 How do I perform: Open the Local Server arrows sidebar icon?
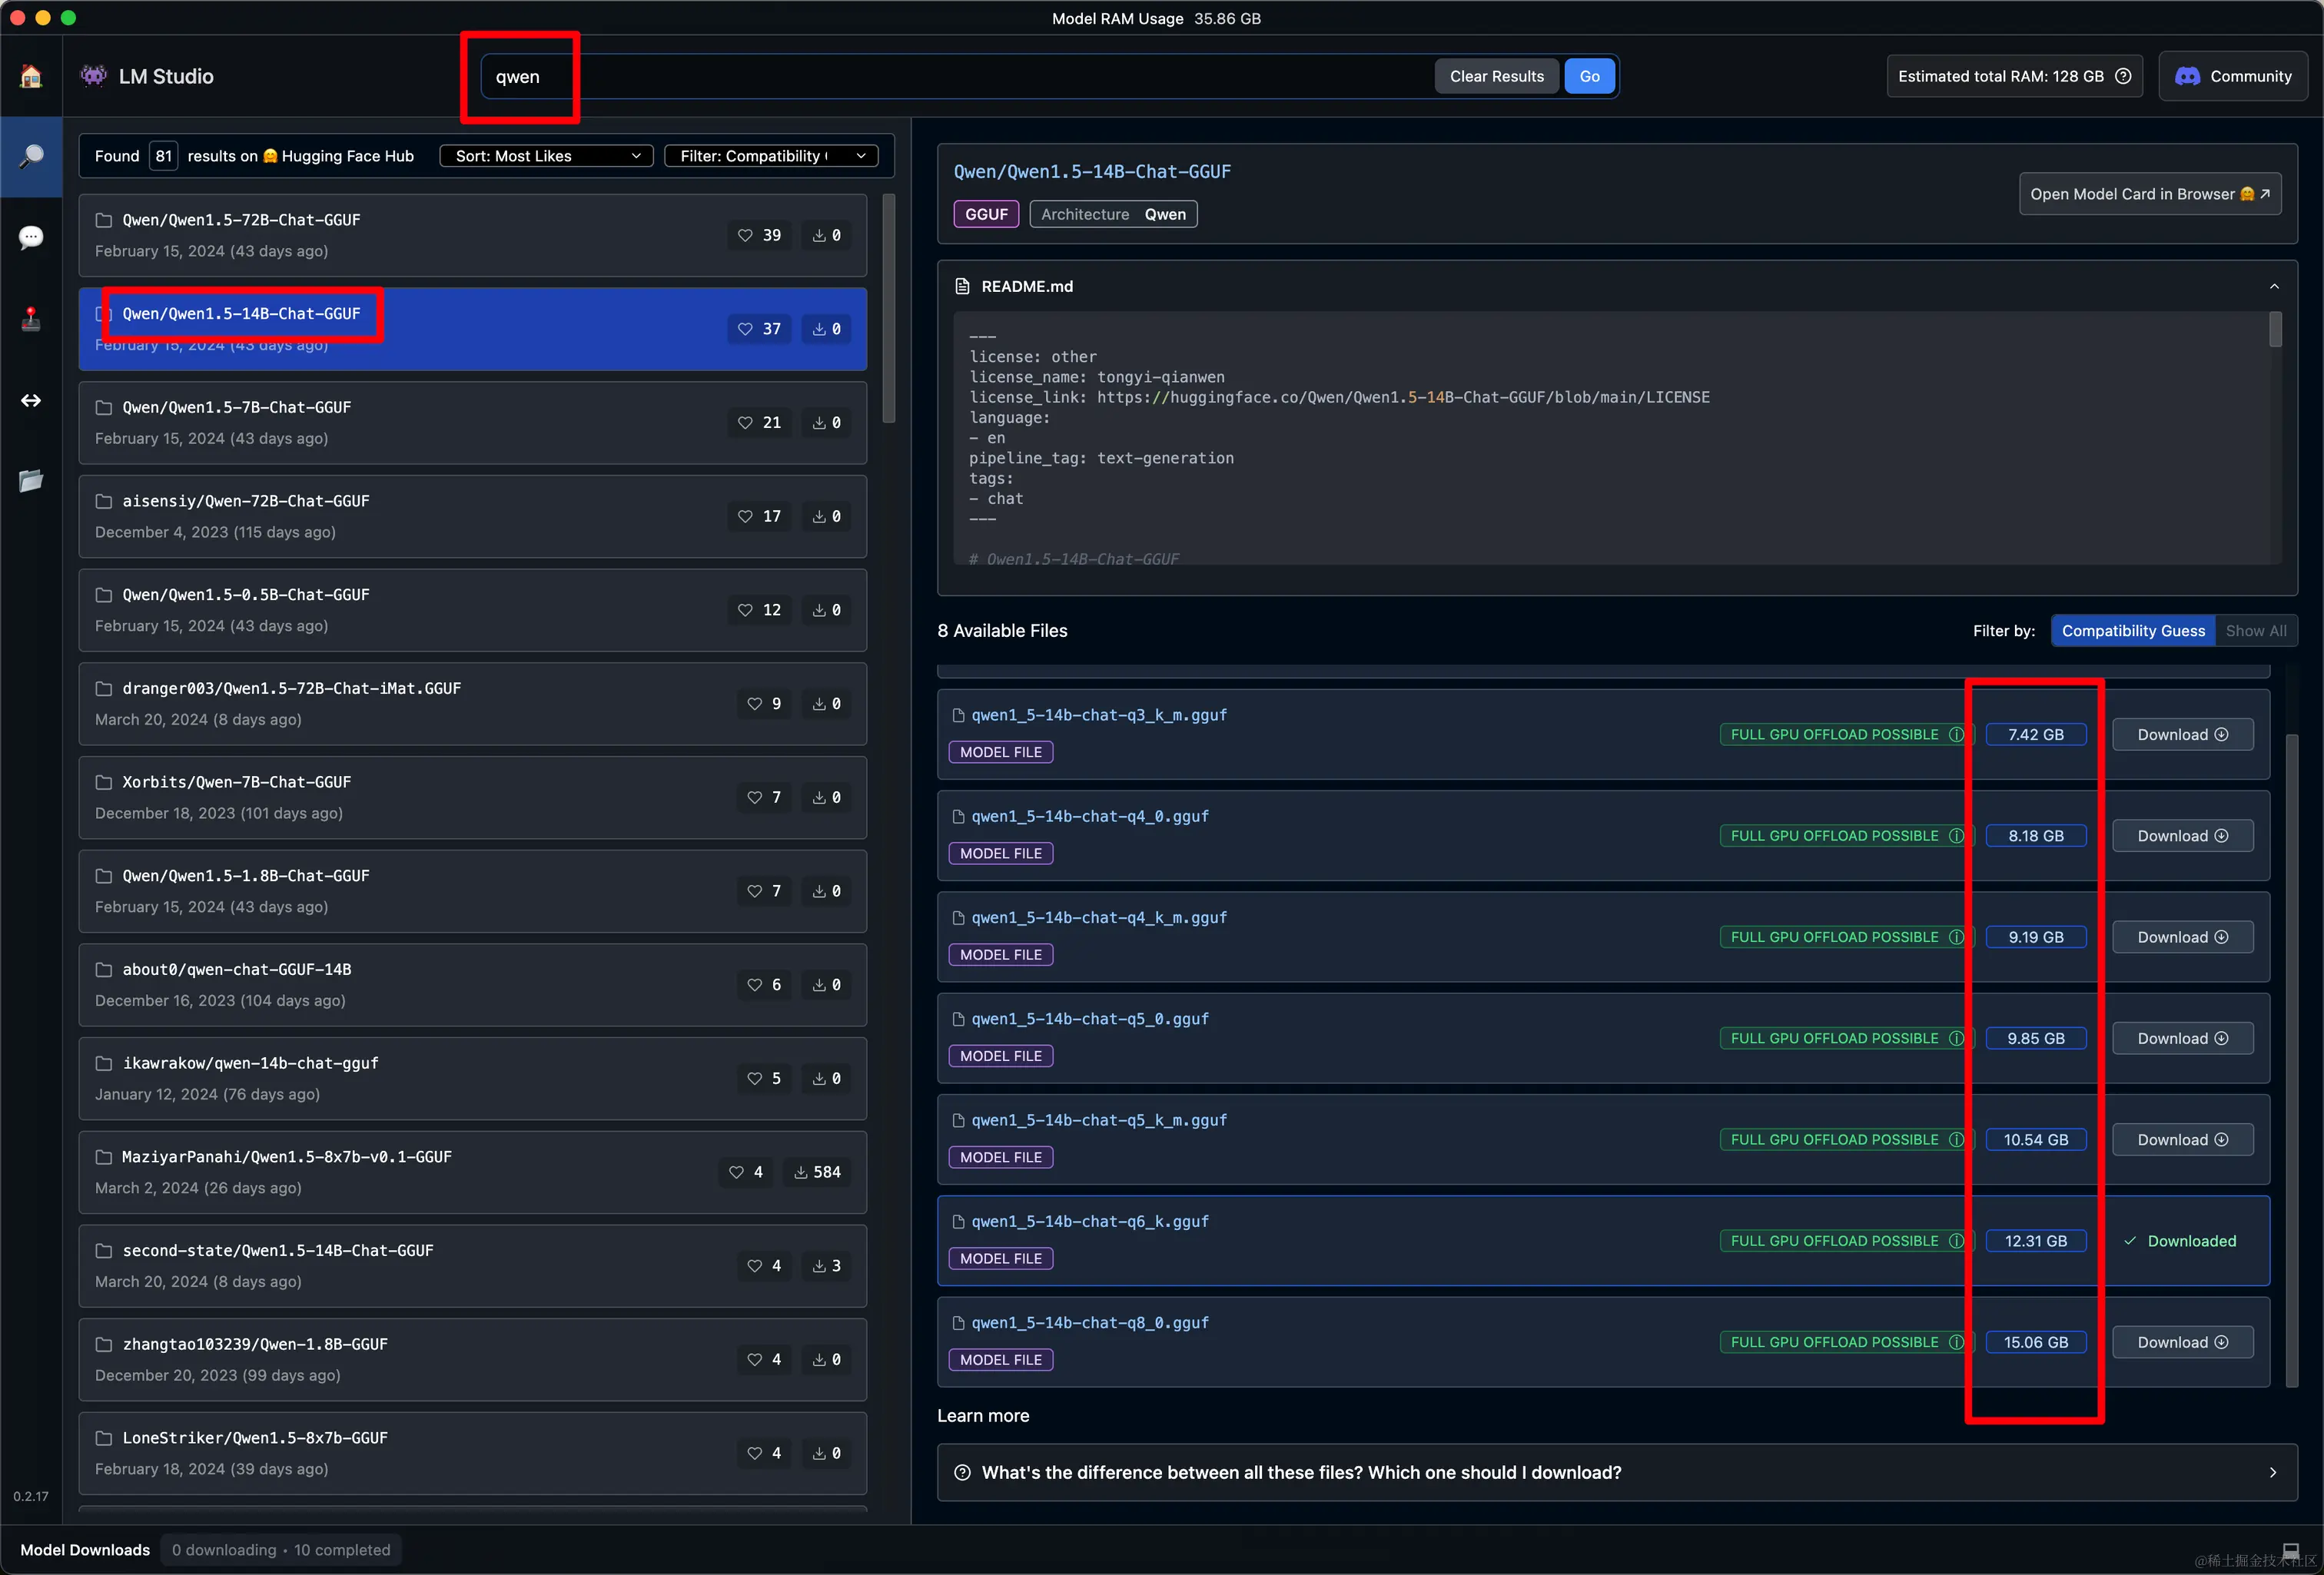[x=31, y=401]
